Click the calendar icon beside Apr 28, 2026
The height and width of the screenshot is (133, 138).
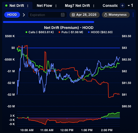click(73, 15)
